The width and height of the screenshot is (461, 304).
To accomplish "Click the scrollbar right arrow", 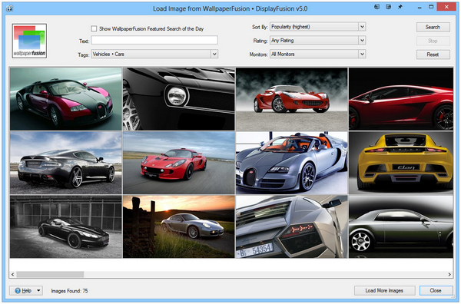I will (x=449, y=274).
